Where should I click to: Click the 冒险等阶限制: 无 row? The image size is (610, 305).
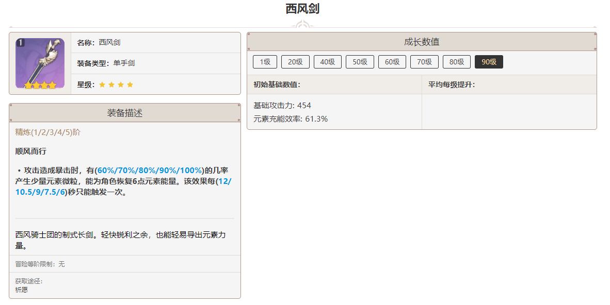125,264
